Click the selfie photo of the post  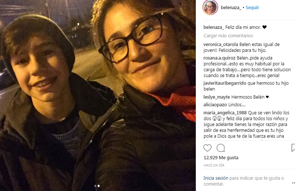(98, 95)
